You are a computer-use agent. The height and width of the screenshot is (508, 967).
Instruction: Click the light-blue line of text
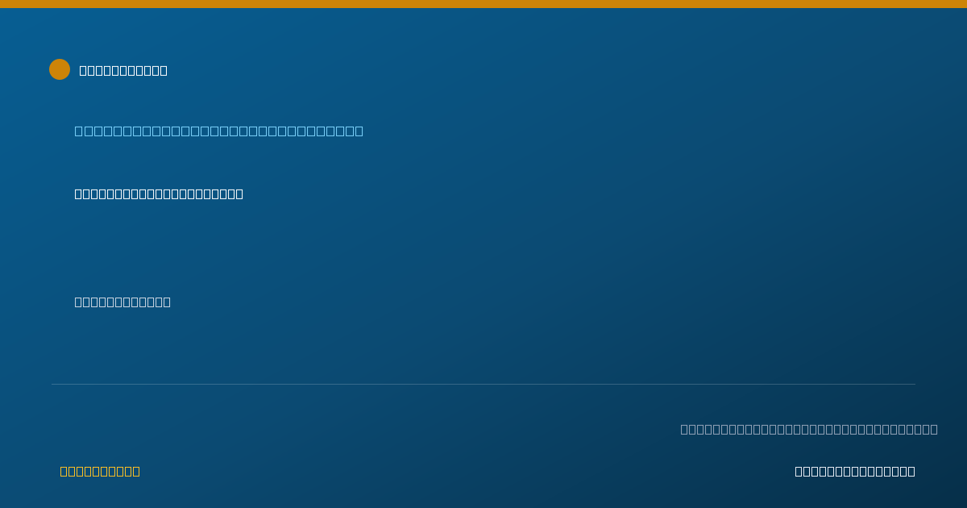tap(219, 131)
